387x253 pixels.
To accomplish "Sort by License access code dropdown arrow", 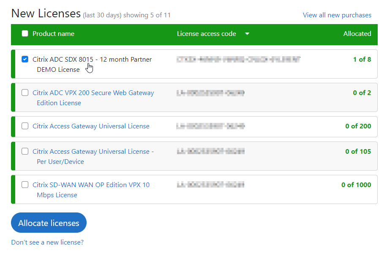I will pos(247,34).
